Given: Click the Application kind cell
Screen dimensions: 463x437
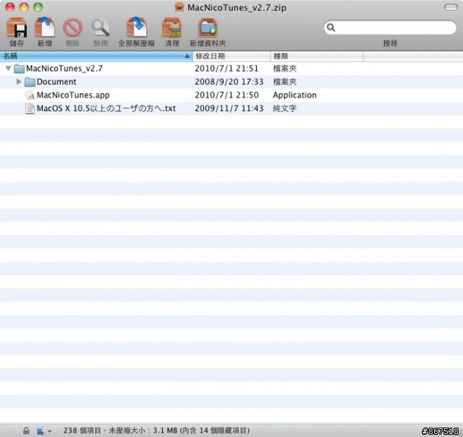Looking at the screenshot, I should [294, 95].
